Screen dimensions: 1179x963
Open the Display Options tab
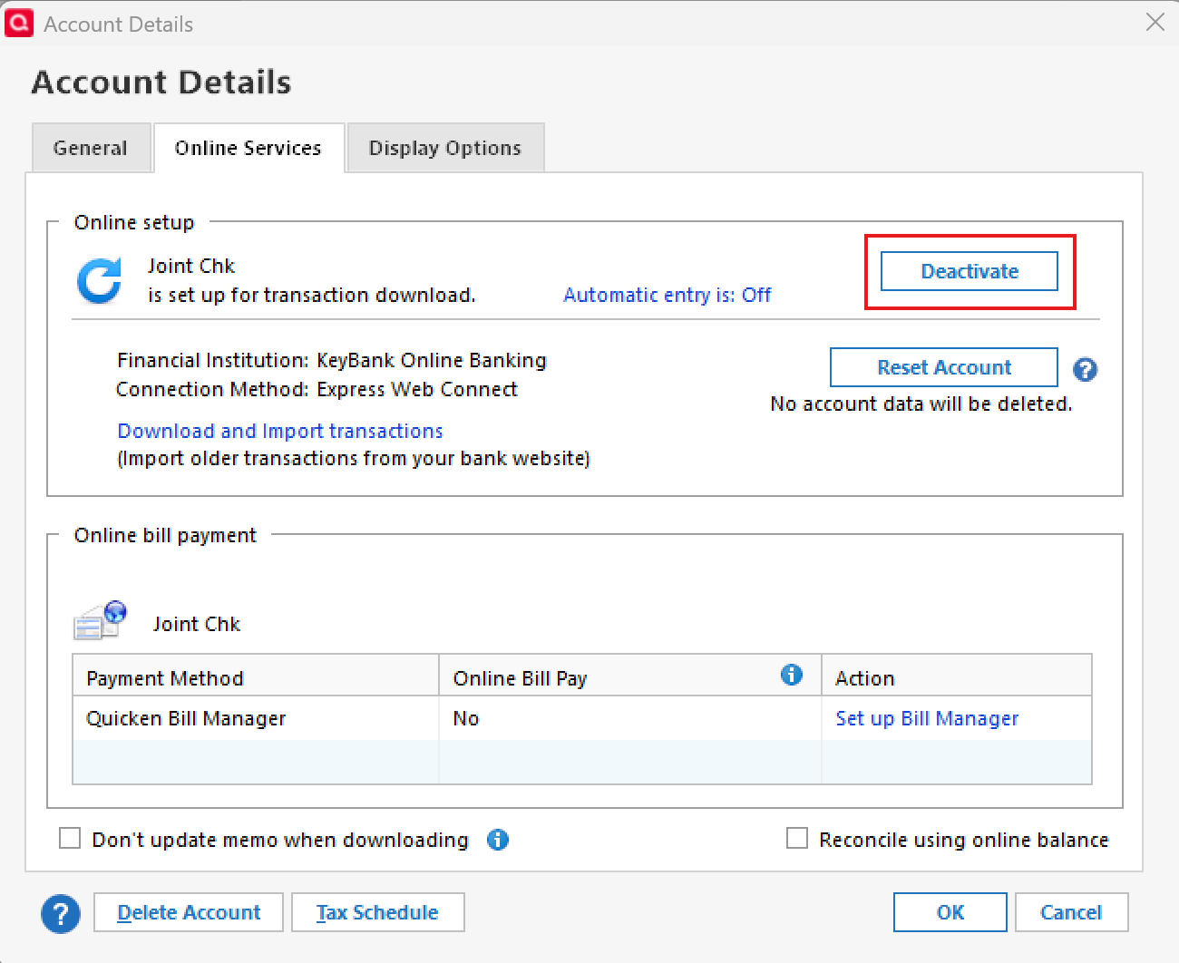coord(445,148)
